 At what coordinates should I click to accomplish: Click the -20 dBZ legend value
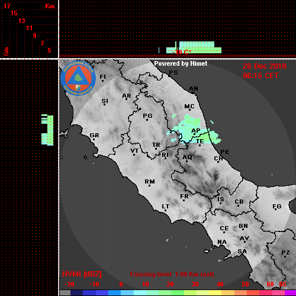coord(69,284)
